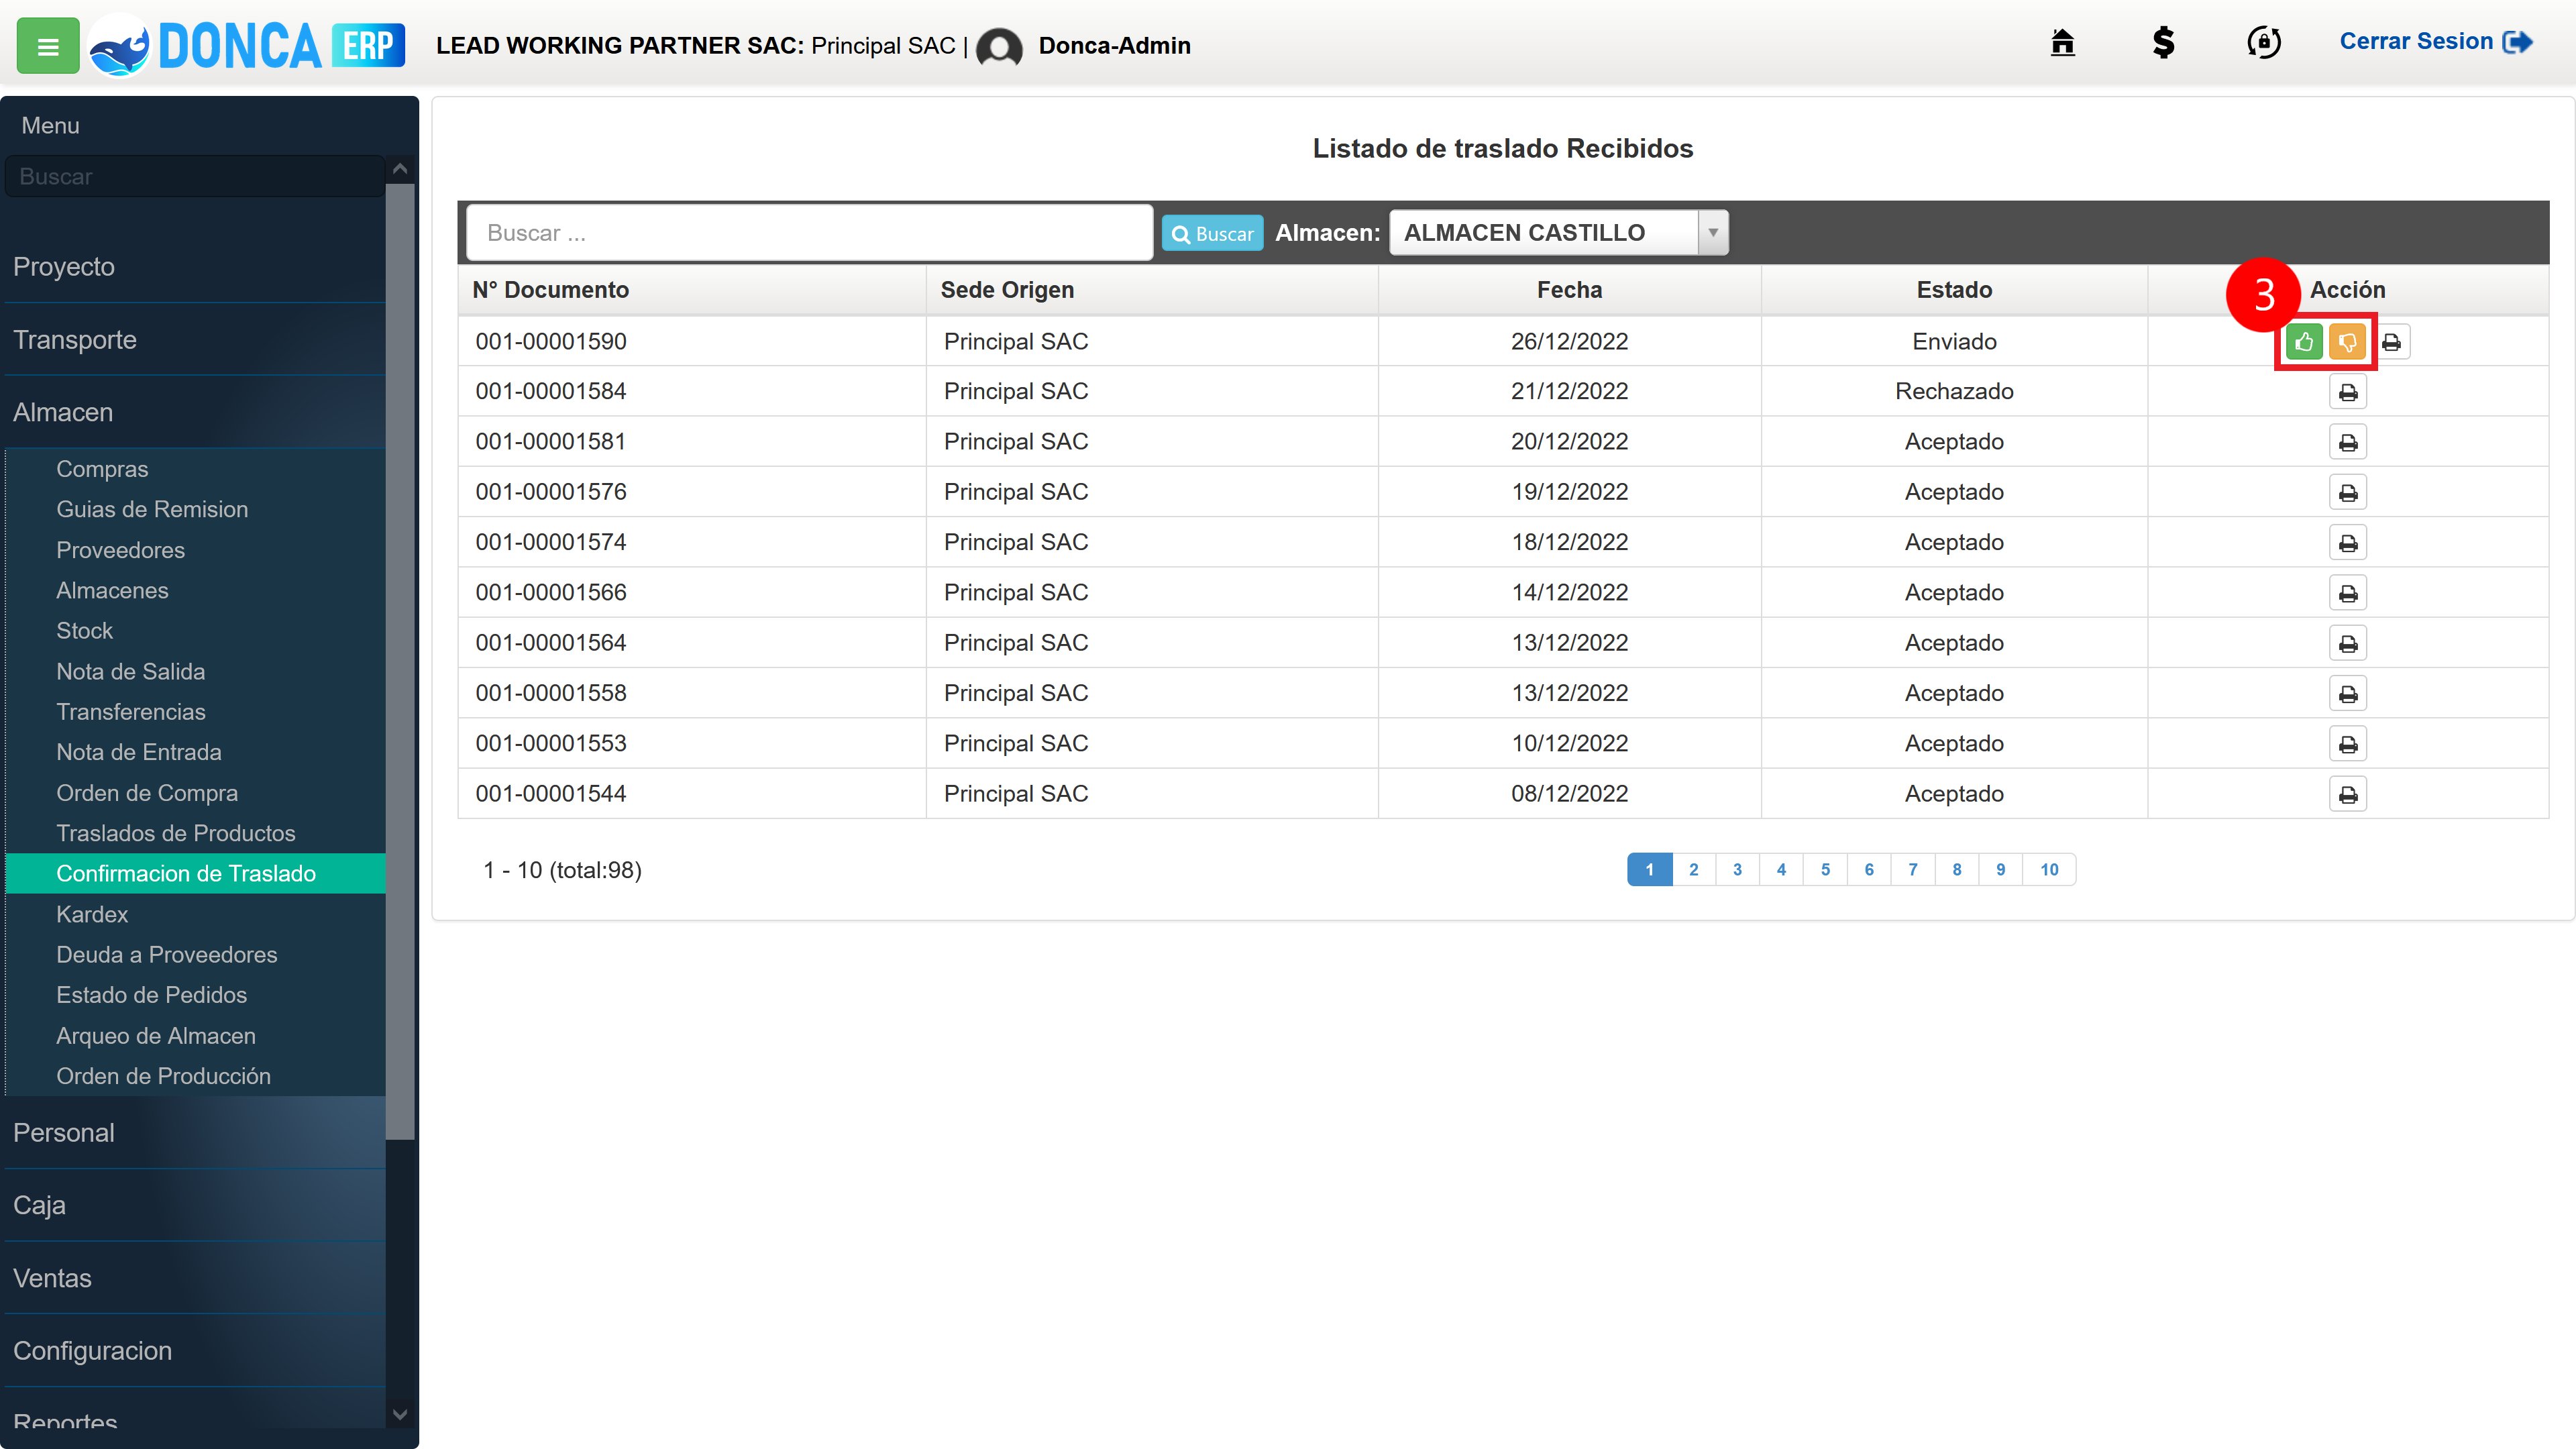Screen dimensions: 2576x1449
Task: Go to page 3 of results
Action: coord(1737,870)
